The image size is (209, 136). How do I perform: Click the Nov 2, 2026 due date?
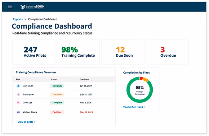pos(86,103)
